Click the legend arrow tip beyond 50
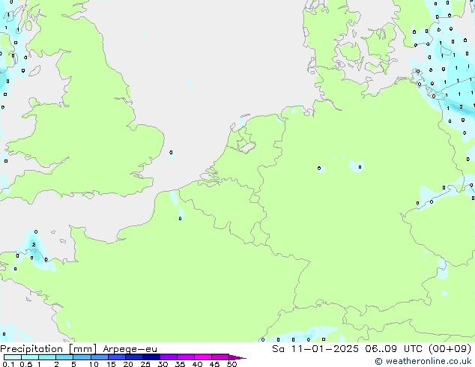Screen dimensions: 475x367 pos(237,357)
